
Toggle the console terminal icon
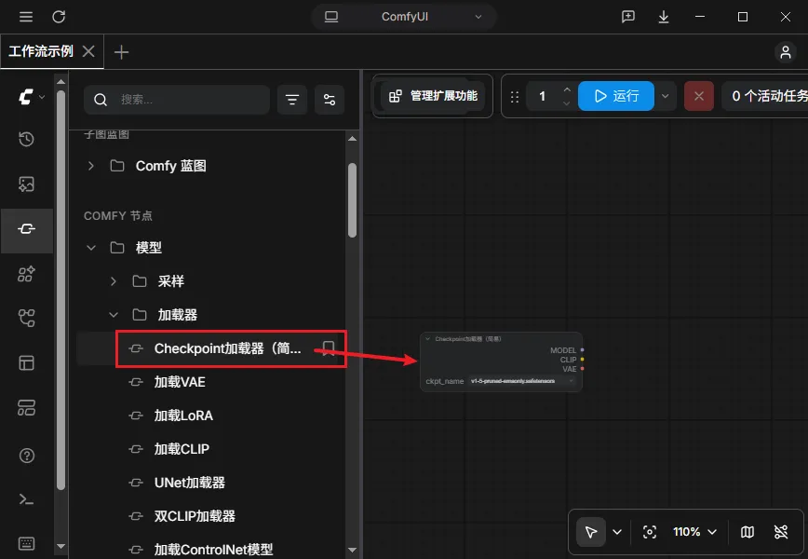coord(26,499)
